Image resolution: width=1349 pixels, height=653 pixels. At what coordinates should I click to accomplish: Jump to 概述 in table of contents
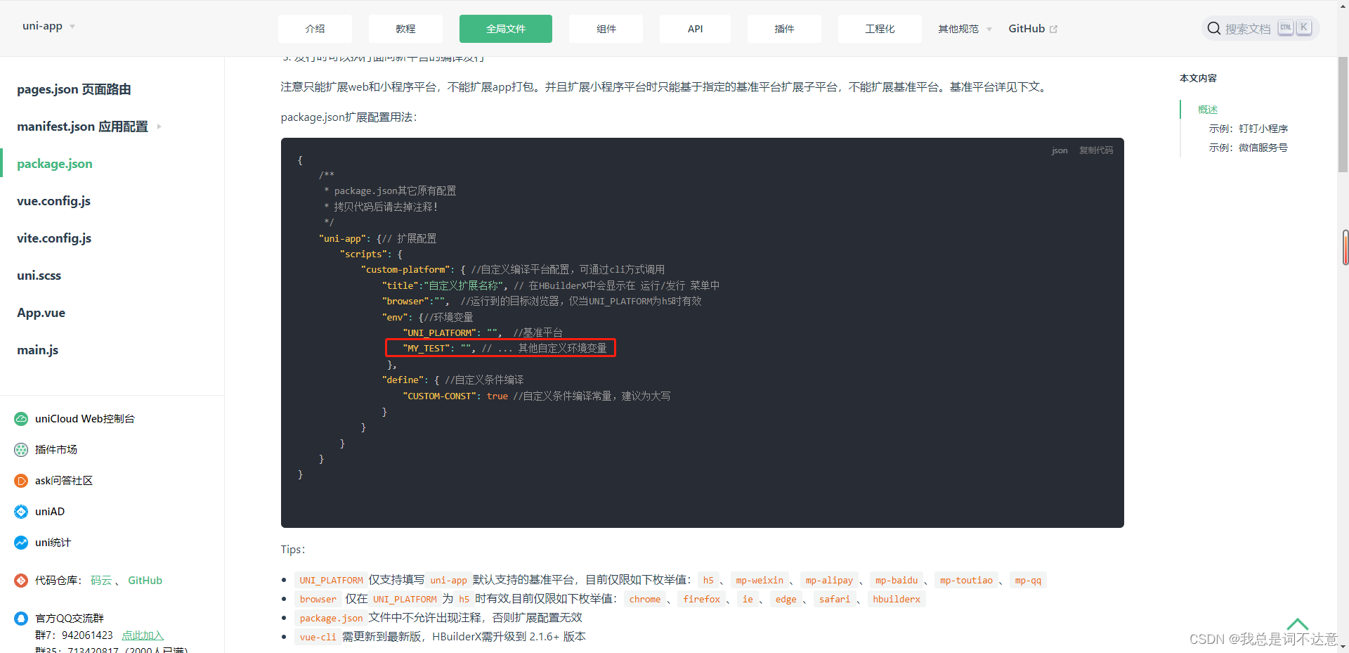click(x=1208, y=110)
